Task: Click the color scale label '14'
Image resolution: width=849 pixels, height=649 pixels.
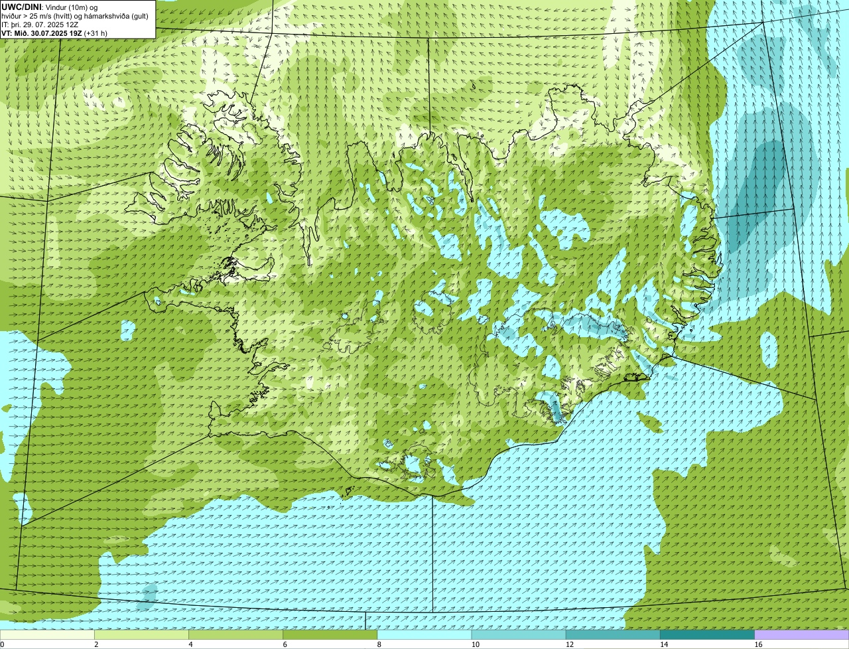Action: 664,644
